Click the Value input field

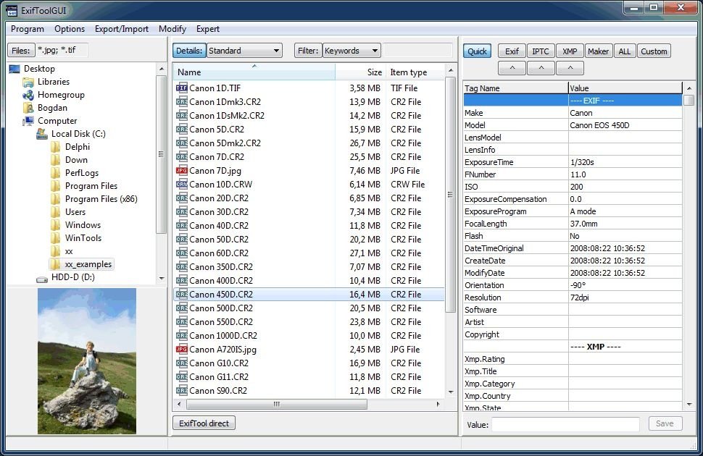click(x=566, y=423)
